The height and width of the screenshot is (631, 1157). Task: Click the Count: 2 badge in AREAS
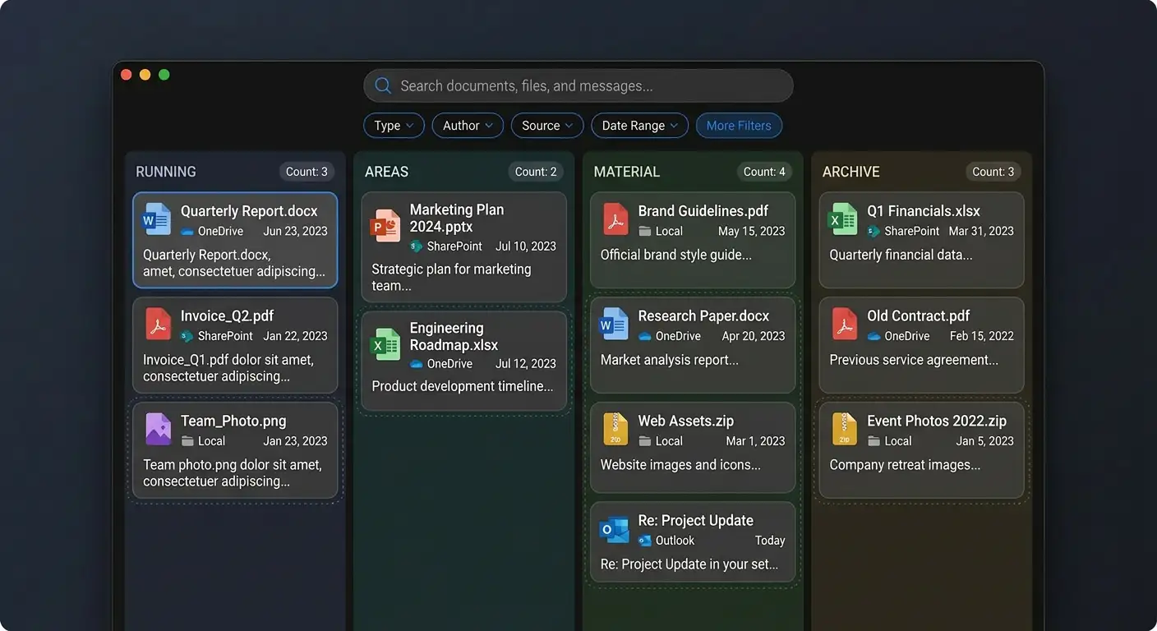535,172
